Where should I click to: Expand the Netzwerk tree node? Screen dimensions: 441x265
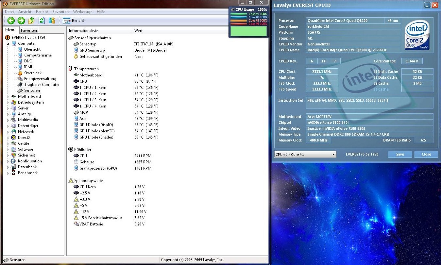[8, 132]
